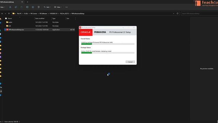The image size is (218, 123).
Task: Navigate to P6 Course breadcrumb
Action: [x=34, y=14]
